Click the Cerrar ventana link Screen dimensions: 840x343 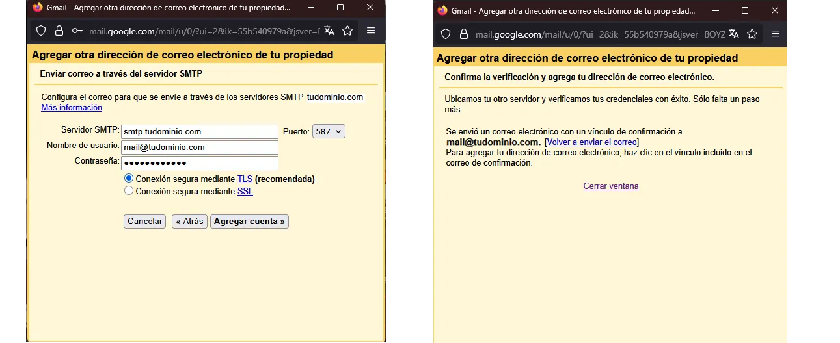tap(611, 186)
